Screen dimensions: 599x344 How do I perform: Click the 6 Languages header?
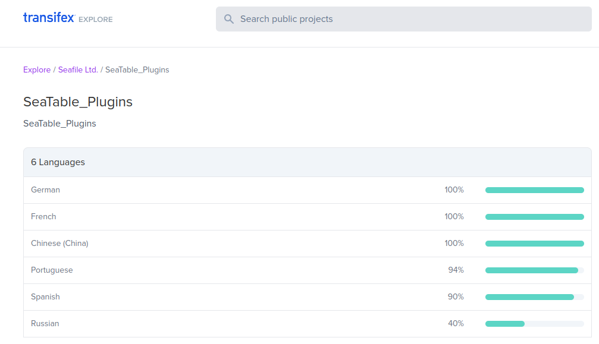tap(58, 162)
